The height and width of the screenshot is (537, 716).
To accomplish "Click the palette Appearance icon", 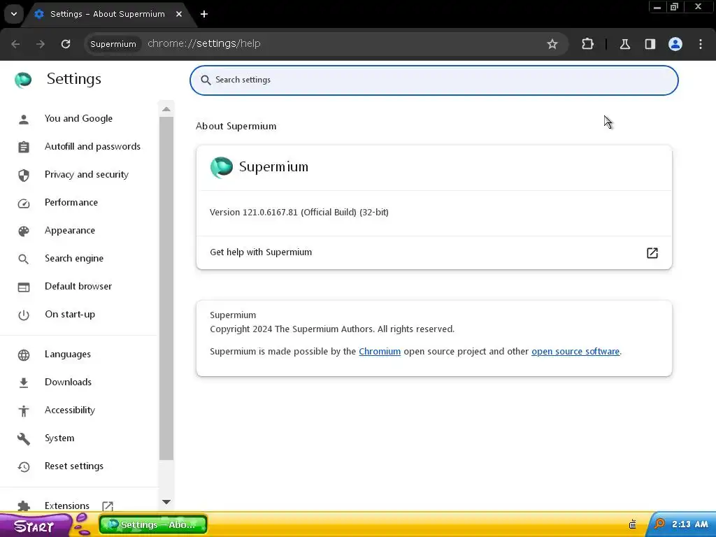I will pyautogui.click(x=24, y=231).
